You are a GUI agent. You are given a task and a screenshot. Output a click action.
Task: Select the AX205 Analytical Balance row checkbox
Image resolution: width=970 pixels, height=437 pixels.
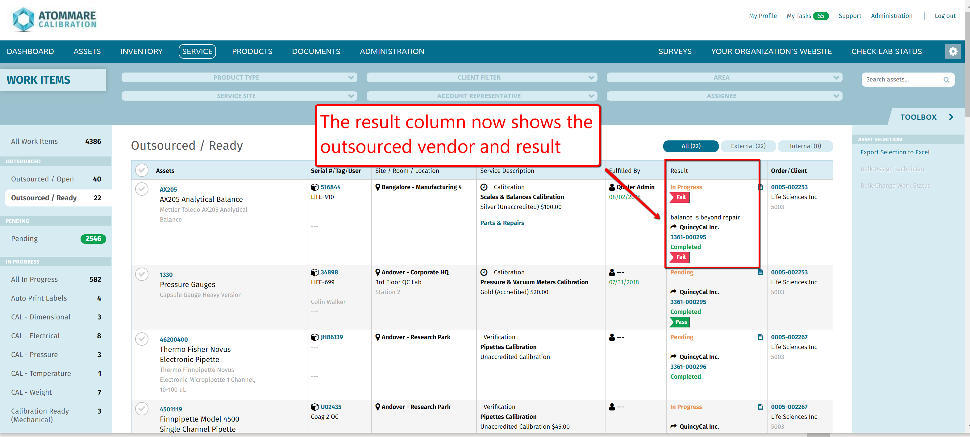click(x=142, y=189)
